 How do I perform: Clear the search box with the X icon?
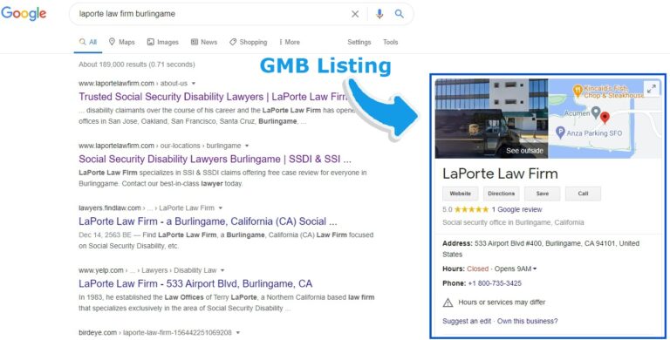click(355, 14)
